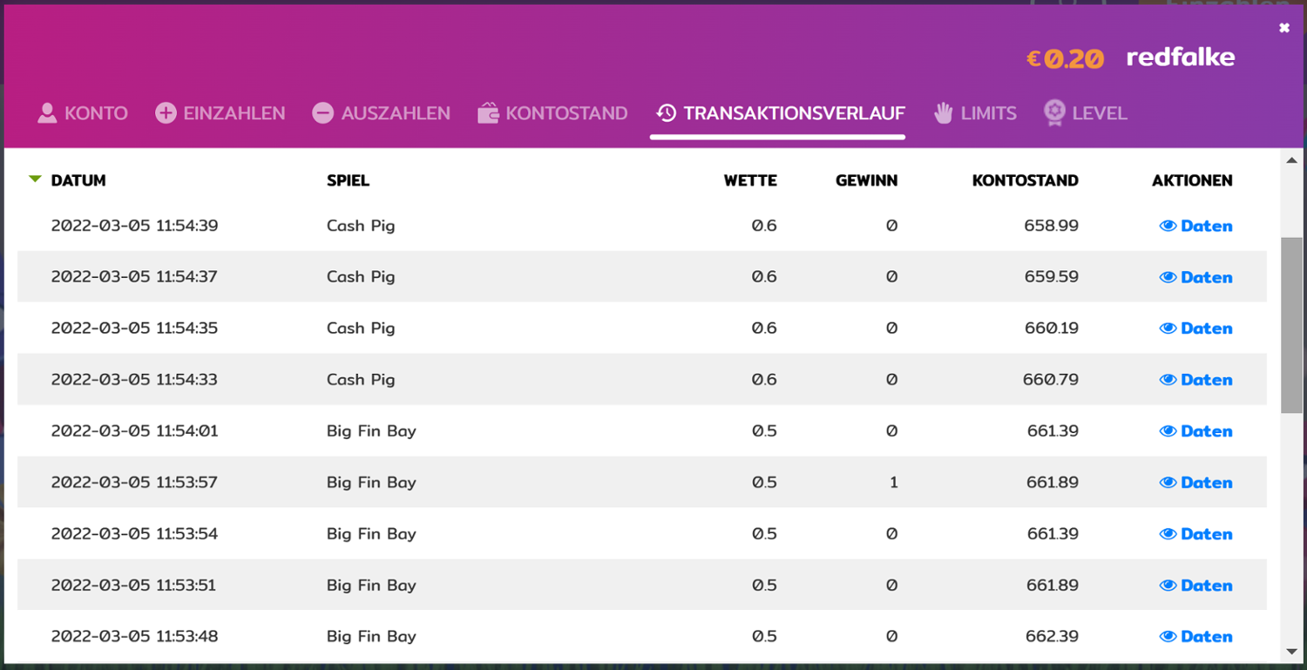This screenshot has width=1307, height=670.
Task: Click the wallet icon for Kontostand
Action: click(488, 113)
